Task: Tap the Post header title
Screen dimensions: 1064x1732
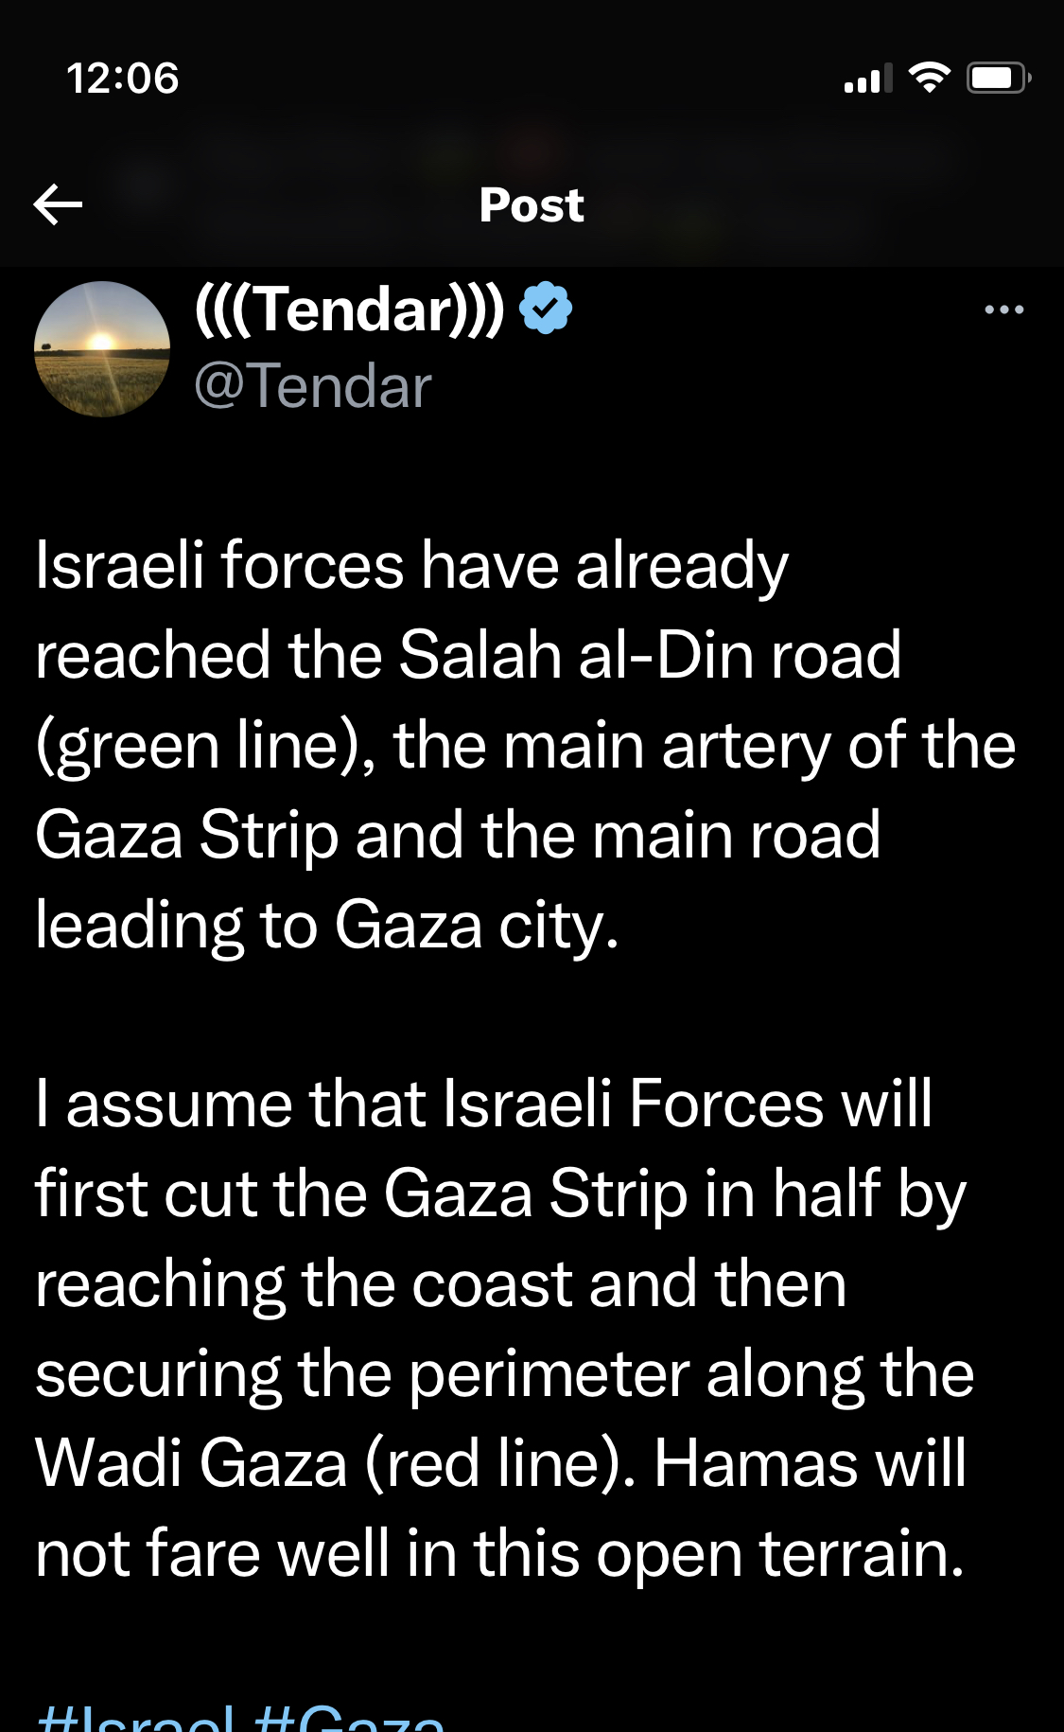Action: pyautogui.click(x=532, y=204)
